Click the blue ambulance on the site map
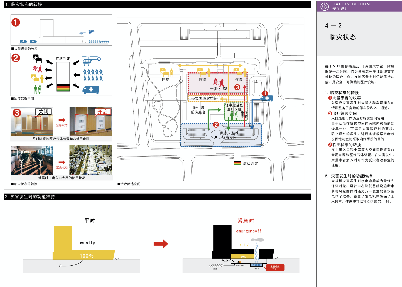 [x=267, y=98]
